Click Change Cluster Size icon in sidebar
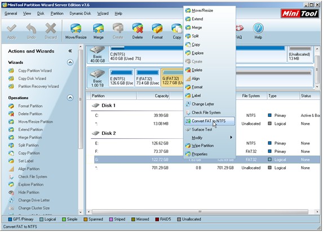This screenshot has width=323, height=232. click(11, 208)
